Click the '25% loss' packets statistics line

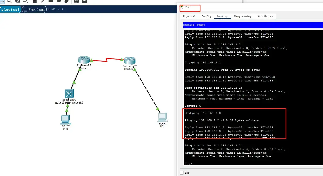pyautogui.click(x=240, y=48)
